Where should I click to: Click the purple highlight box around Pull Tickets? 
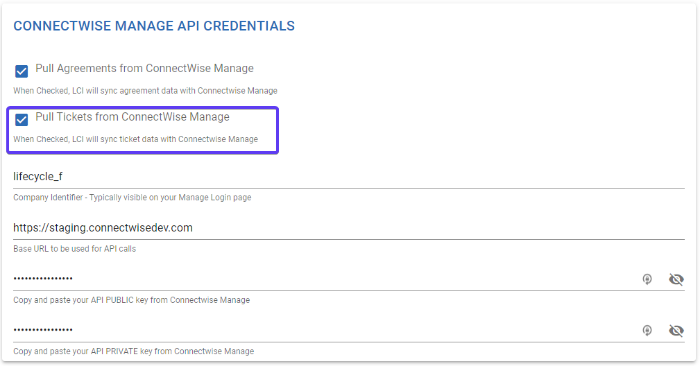point(142,130)
